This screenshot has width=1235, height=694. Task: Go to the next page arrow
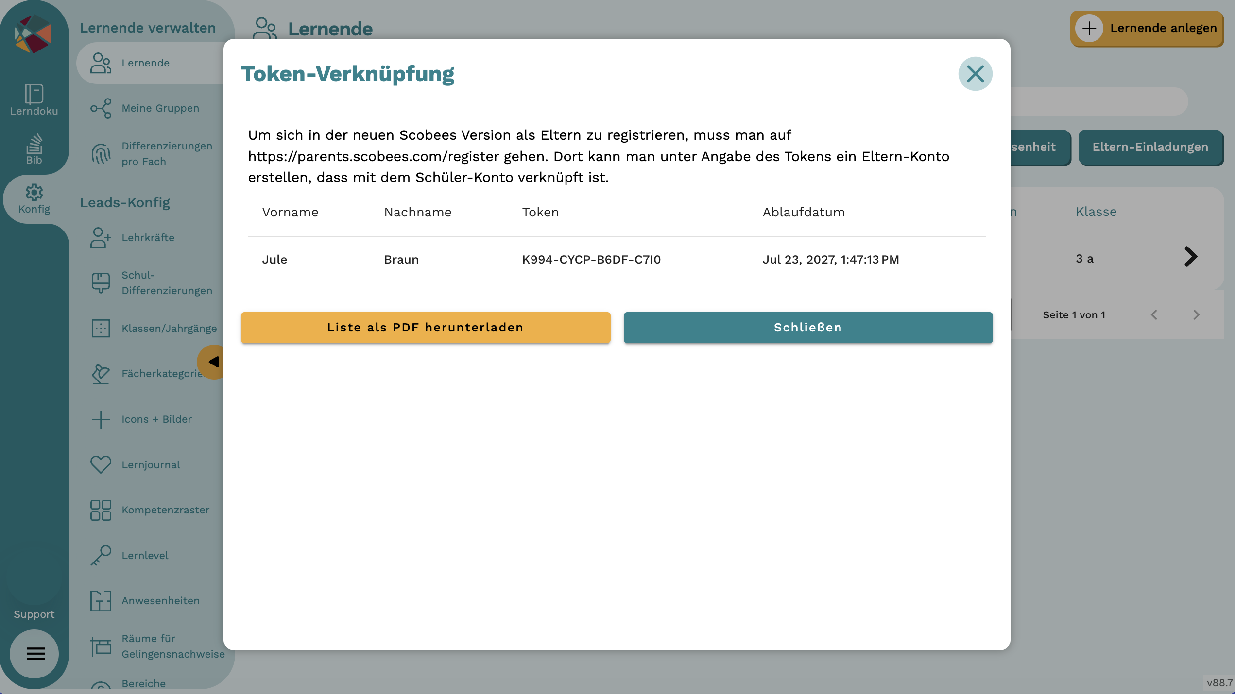[1196, 315]
